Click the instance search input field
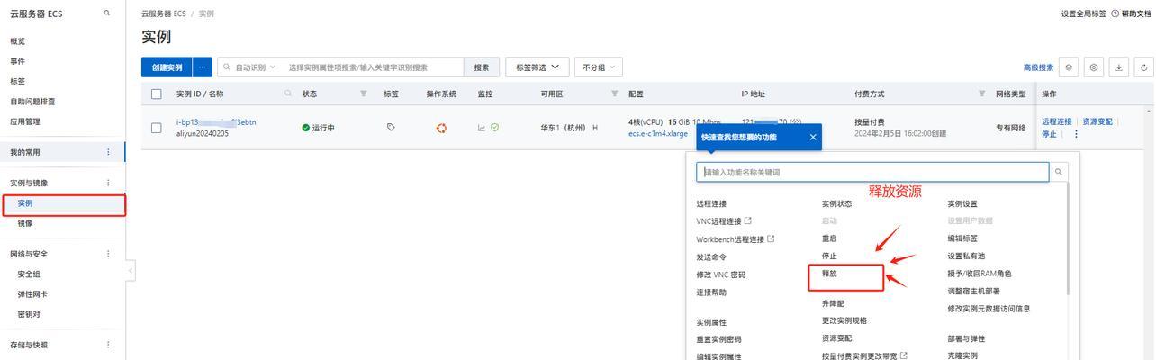This screenshot has height=360, width=1156. [374, 67]
